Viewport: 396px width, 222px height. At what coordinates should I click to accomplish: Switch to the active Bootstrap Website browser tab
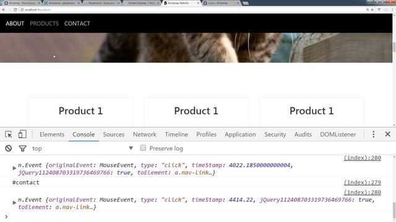181,3
